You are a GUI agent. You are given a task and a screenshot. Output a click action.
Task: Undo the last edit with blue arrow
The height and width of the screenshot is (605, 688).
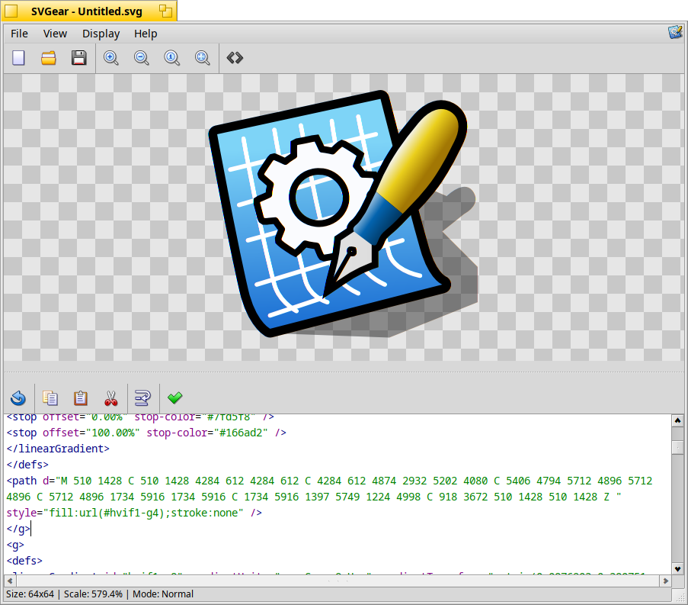click(19, 397)
